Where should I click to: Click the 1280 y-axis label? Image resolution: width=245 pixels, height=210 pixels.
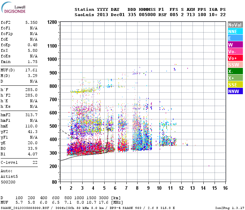[52, 22]
